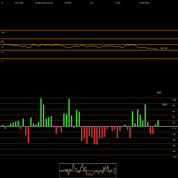178x178 pixels.
Task: Click the 22 label in the mini chart
Action: tap(115, 169)
